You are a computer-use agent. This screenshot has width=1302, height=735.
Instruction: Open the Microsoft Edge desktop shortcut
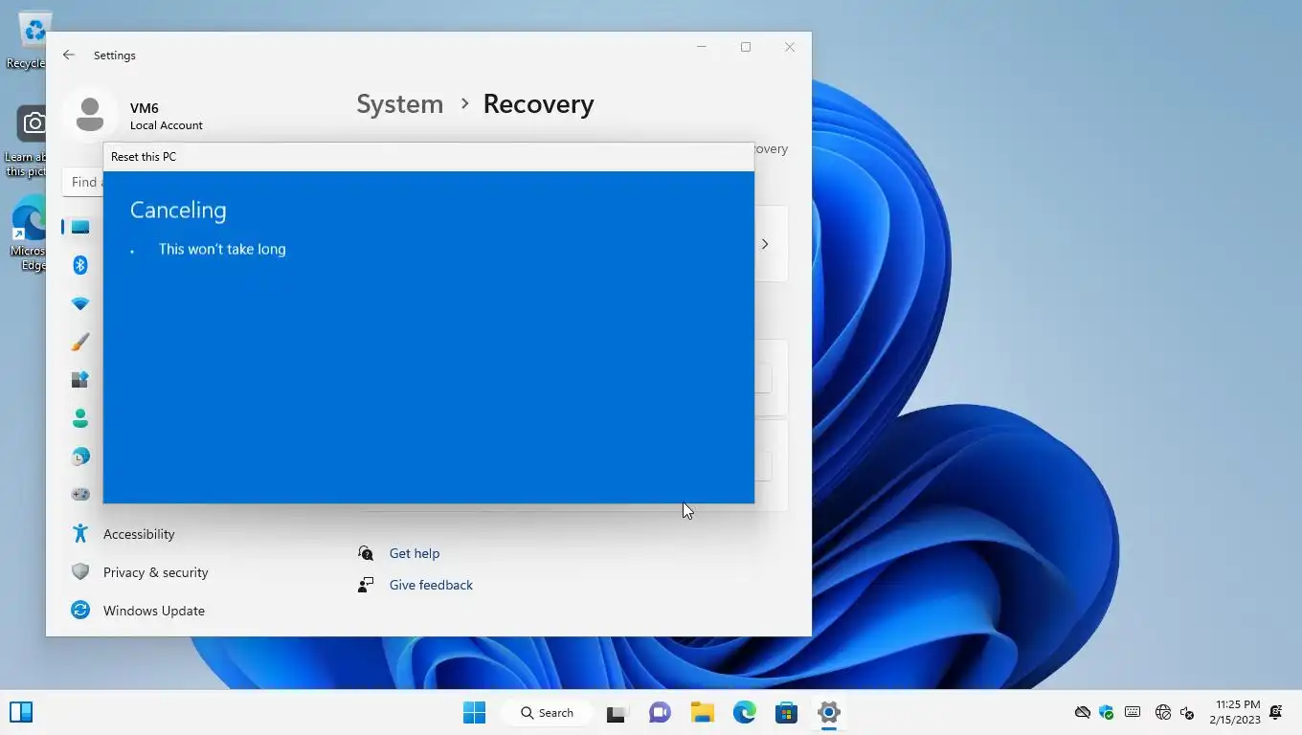[x=29, y=234]
